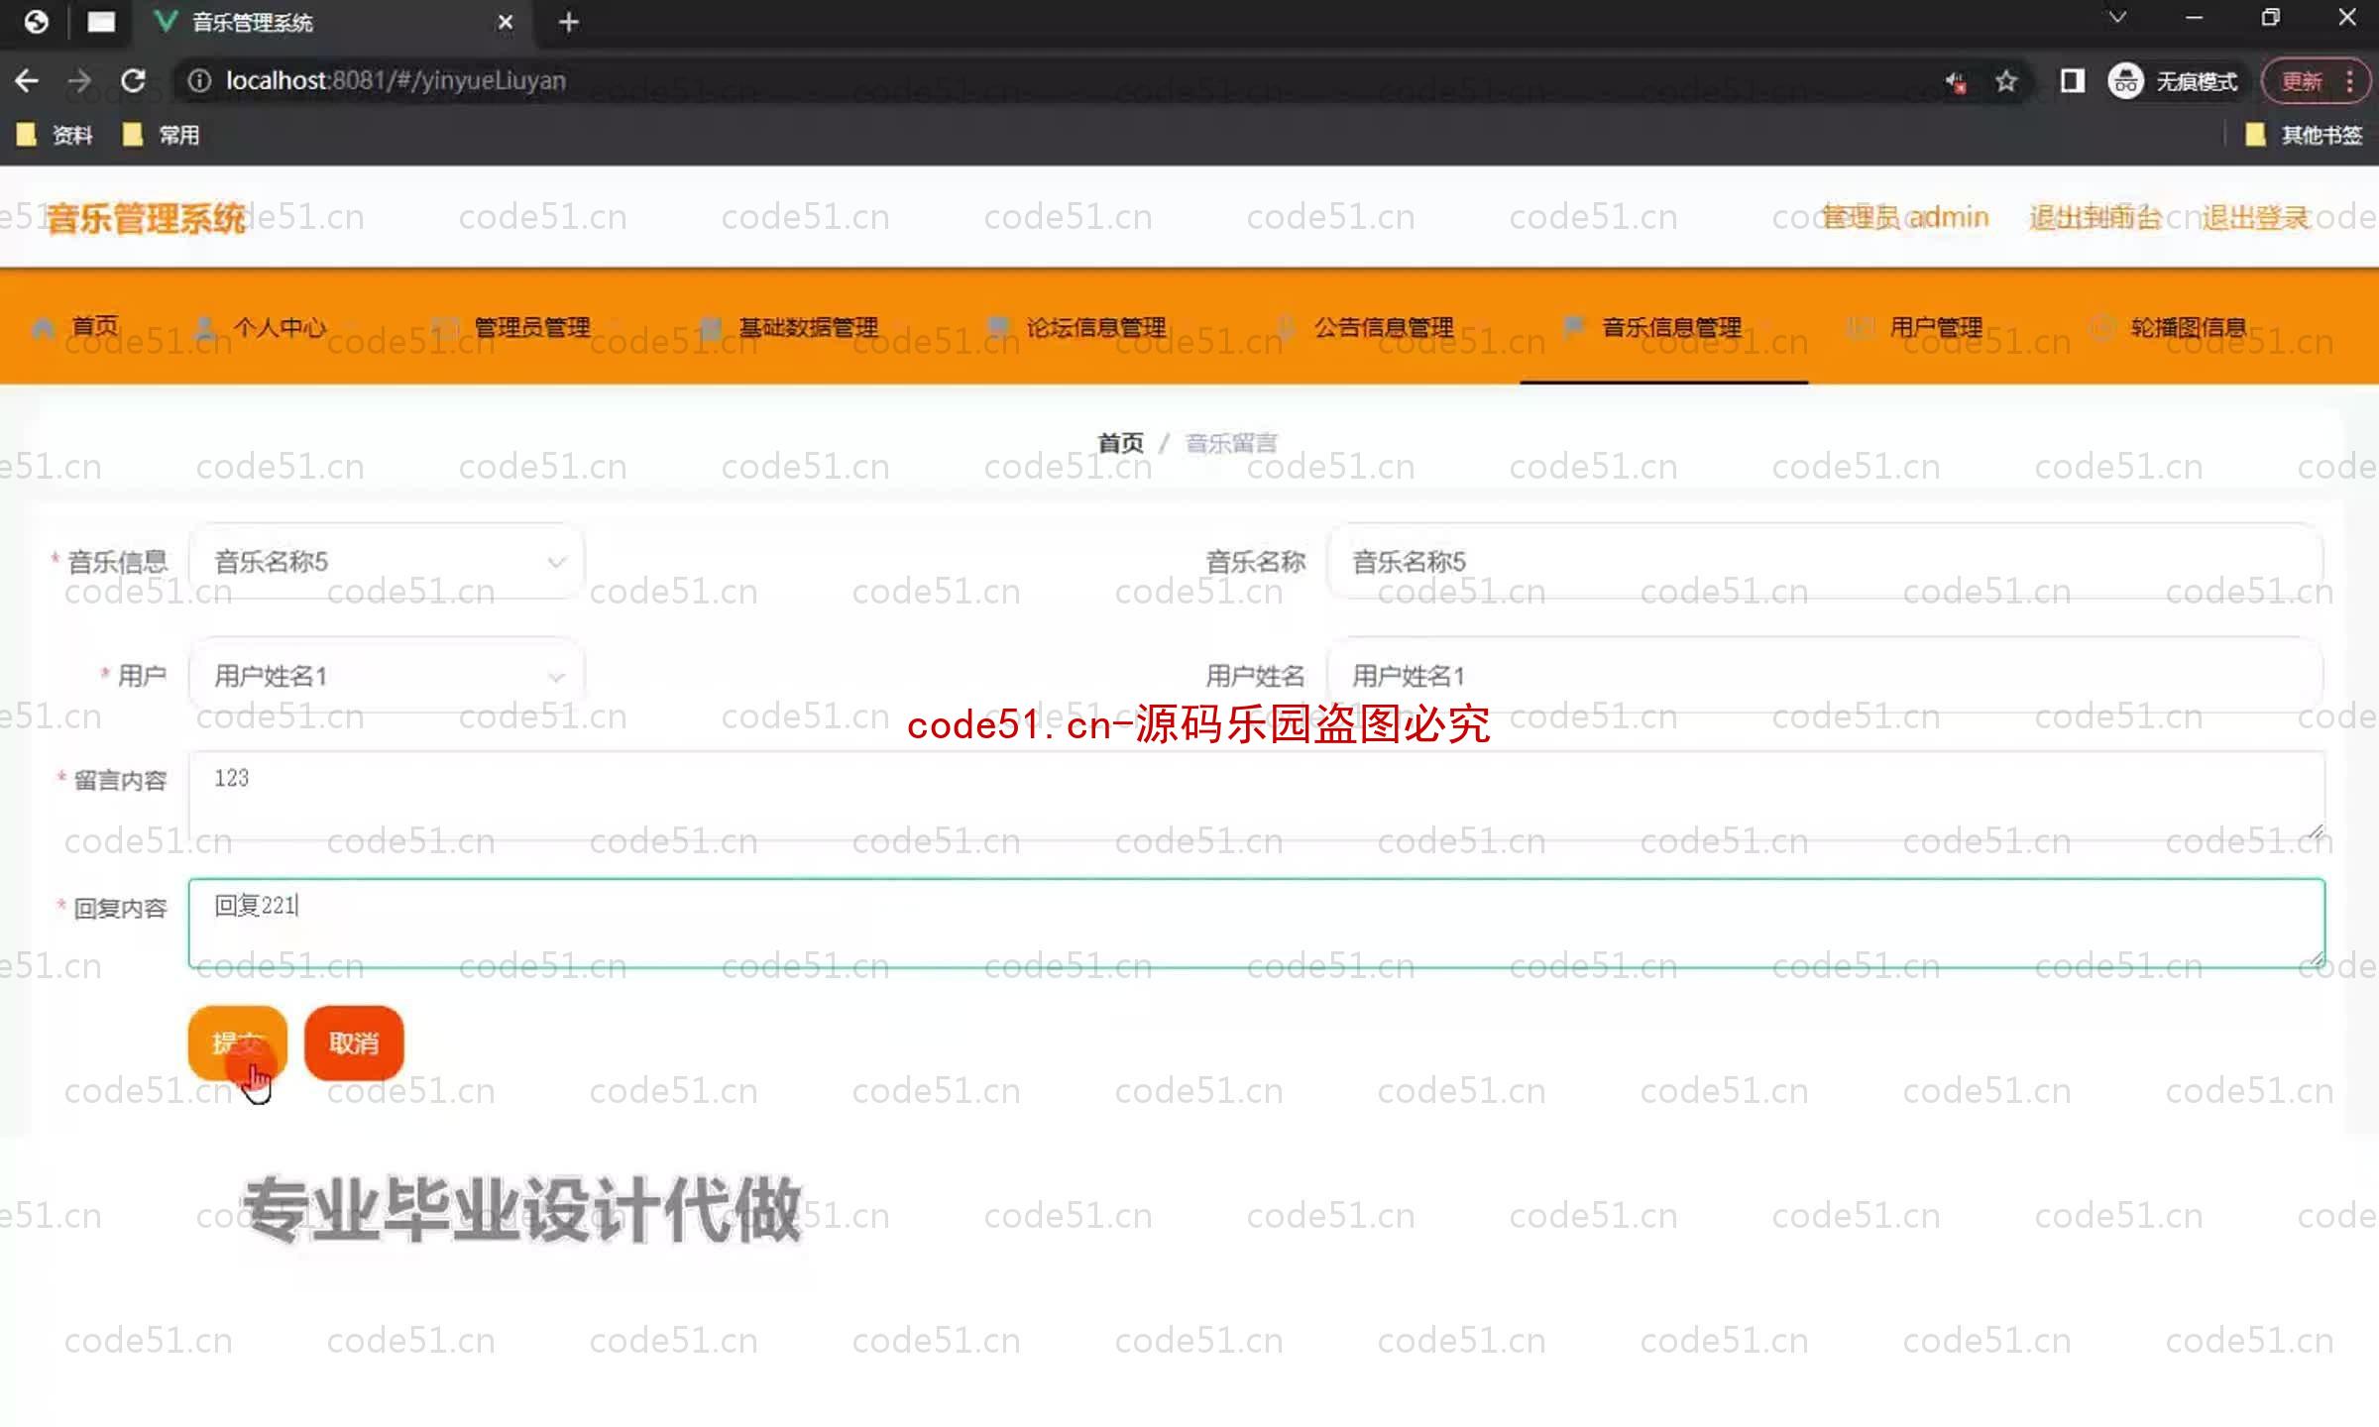This screenshot has height=1427, width=2379.
Task: Click the muted extension icon in the address bar
Action: point(1955,81)
